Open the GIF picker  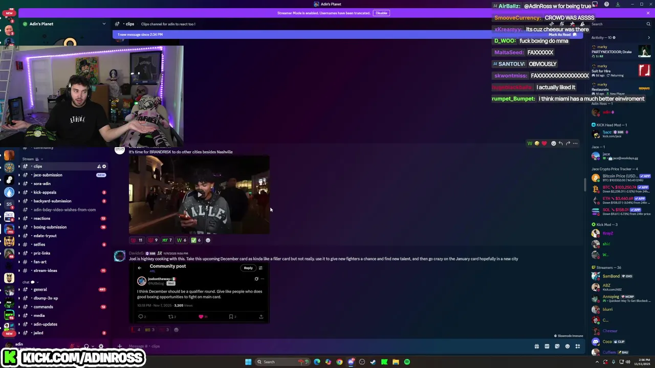click(x=547, y=346)
